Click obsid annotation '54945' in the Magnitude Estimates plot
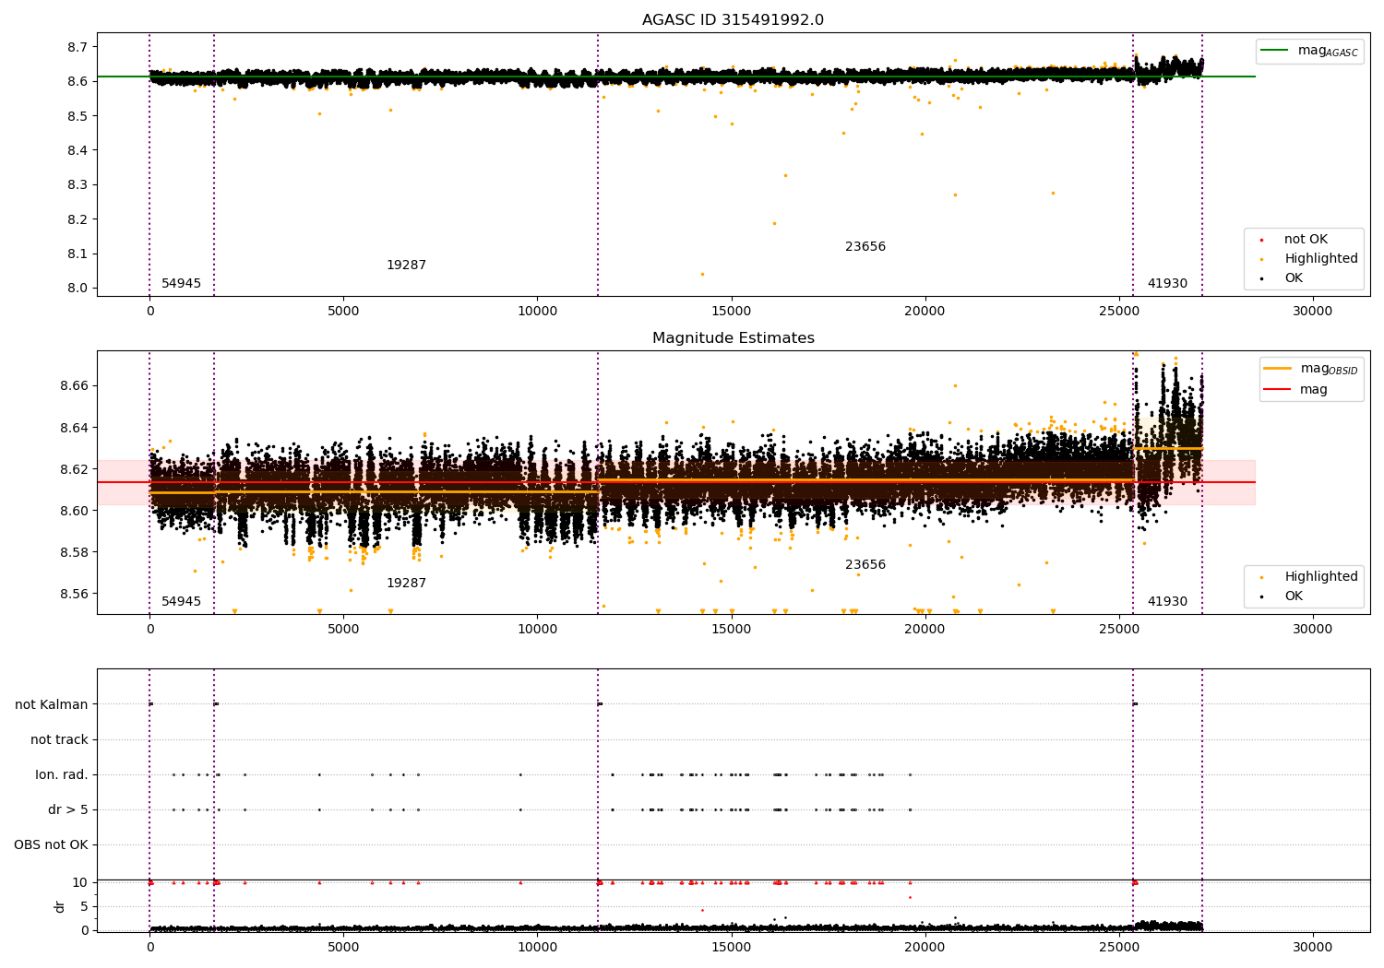This screenshot has width=1384, height=968. click(181, 602)
